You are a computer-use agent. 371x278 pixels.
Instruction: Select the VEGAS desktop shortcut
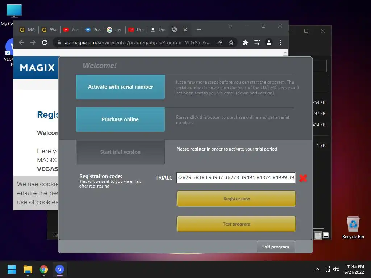9,52
